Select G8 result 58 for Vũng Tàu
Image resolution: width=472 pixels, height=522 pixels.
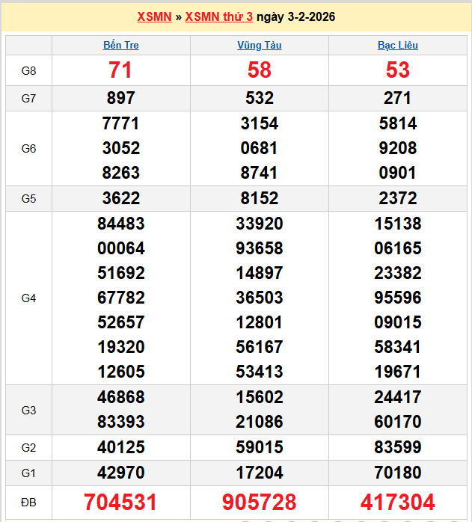(259, 70)
